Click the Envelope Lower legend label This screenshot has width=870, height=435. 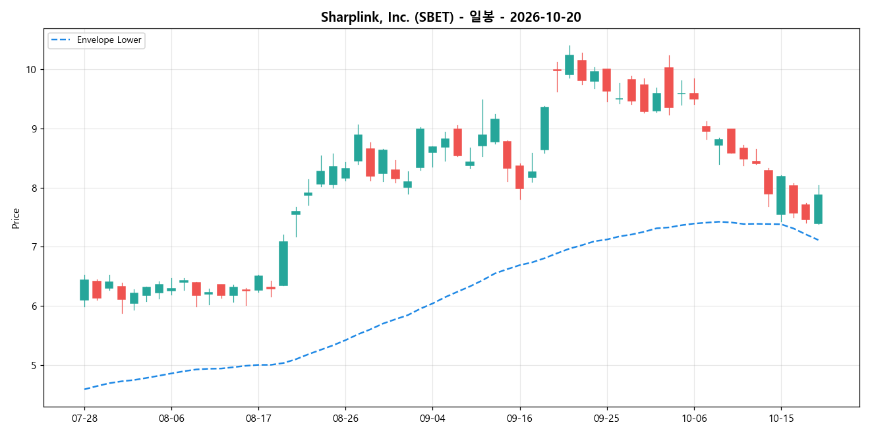coord(109,40)
